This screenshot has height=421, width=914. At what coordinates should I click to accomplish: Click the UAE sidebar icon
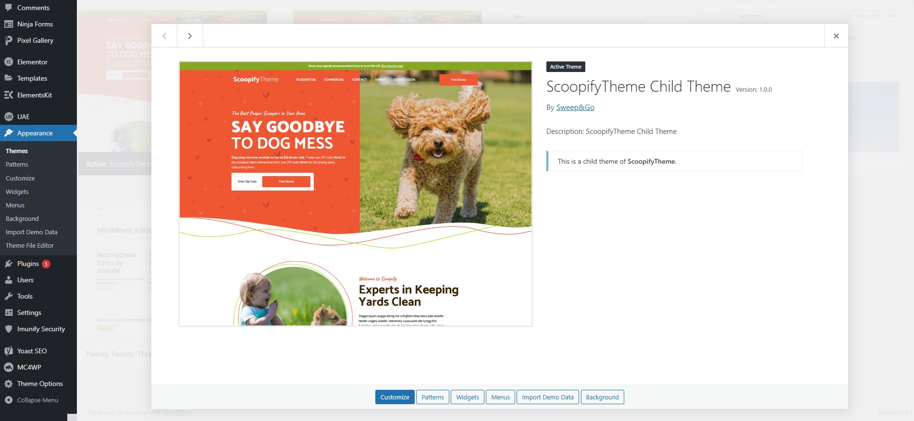click(9, 117)
